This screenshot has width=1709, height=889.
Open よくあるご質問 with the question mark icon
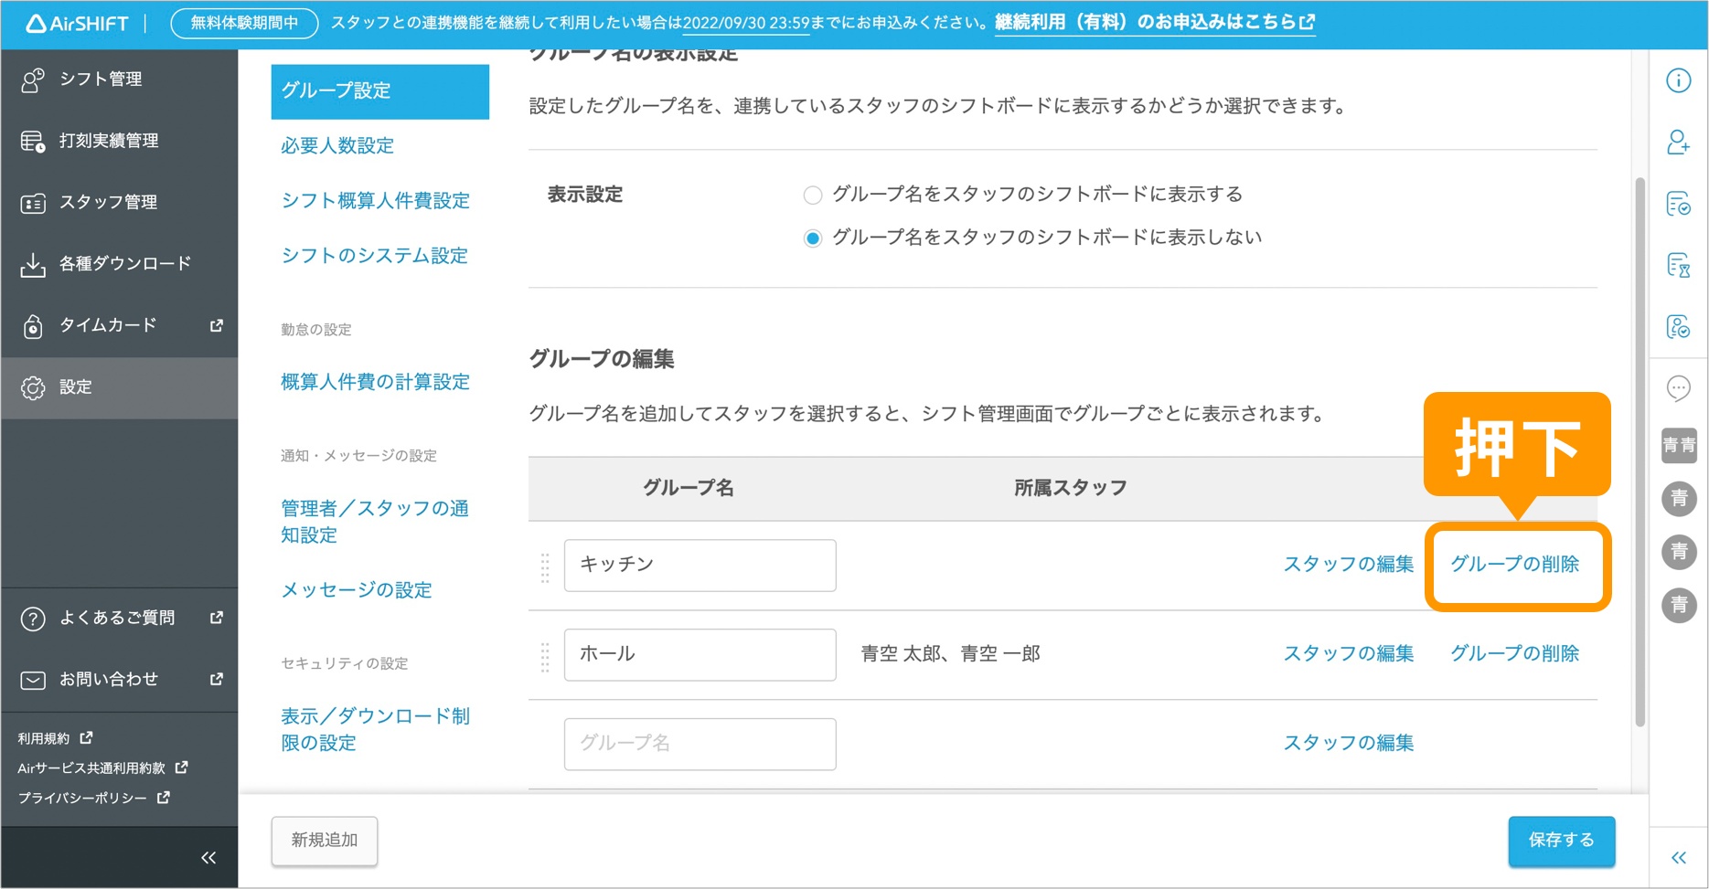point(33,618)
